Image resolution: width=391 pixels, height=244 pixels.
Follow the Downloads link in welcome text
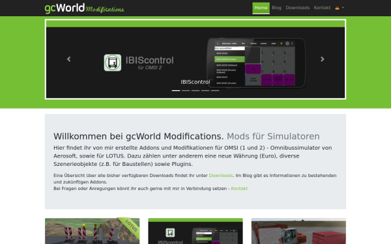[x=221, y=175]
